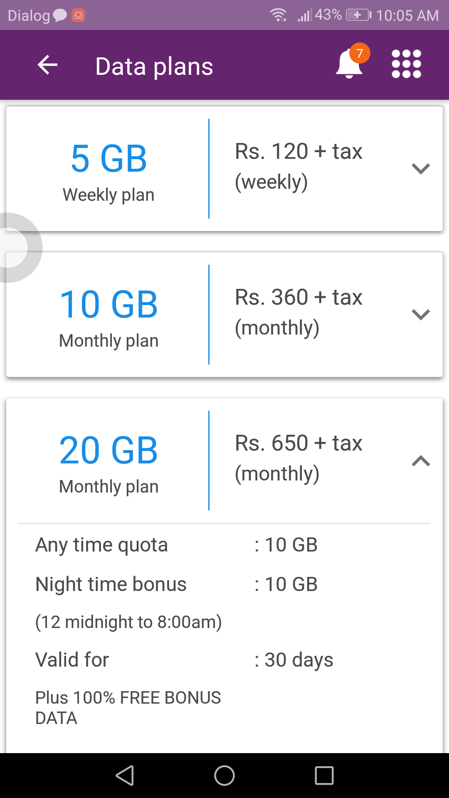Open the nine-dot grid menu
Image resolution: width=449 pixels, height=798 pixels.
point(407,64)
